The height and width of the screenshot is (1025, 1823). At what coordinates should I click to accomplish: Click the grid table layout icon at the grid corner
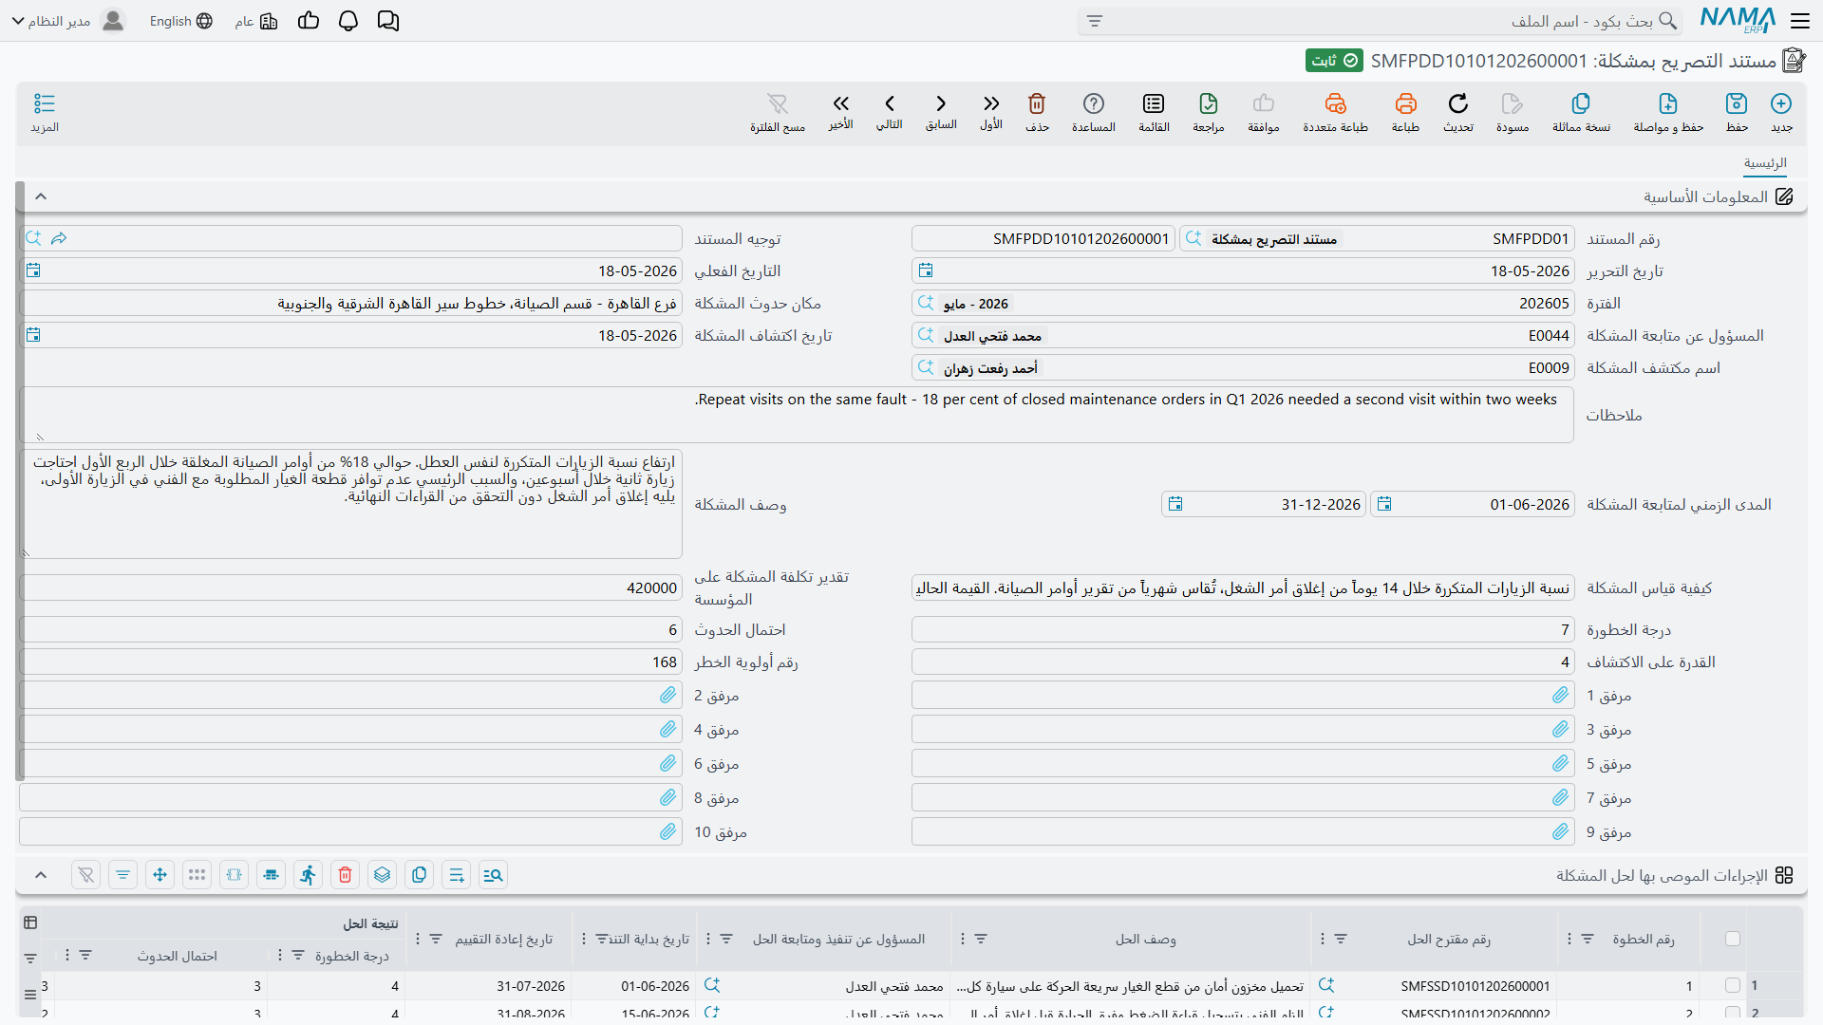click(30, 922)
